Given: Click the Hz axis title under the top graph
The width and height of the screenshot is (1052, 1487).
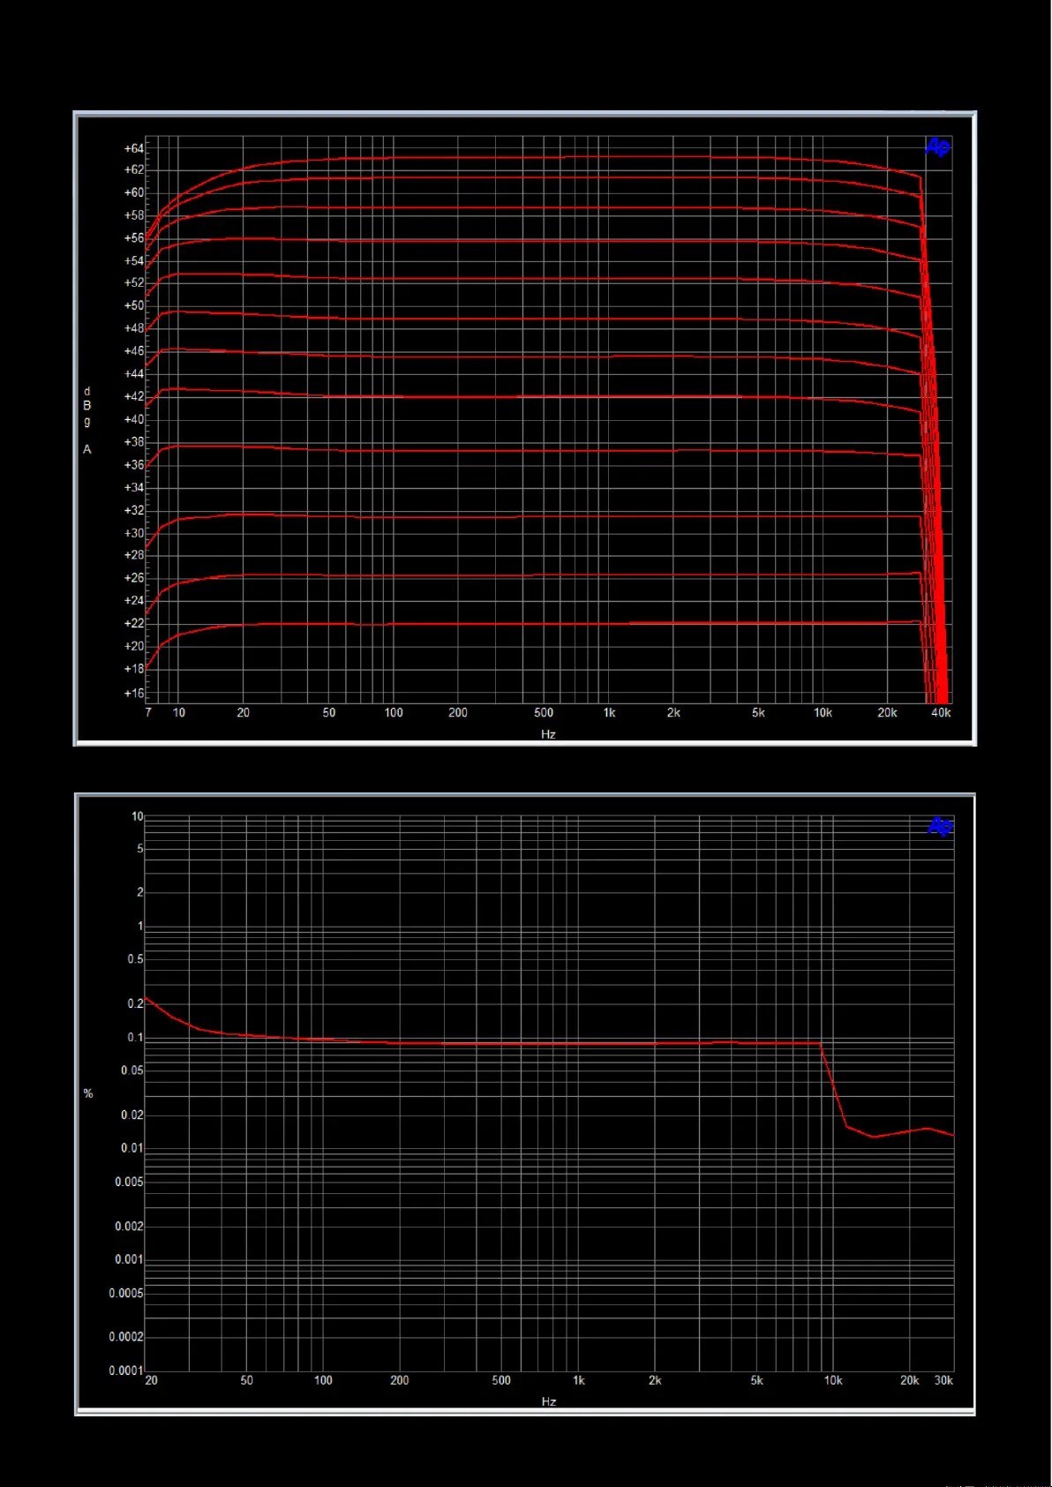Looking at the screenshot, I should 548,734.
